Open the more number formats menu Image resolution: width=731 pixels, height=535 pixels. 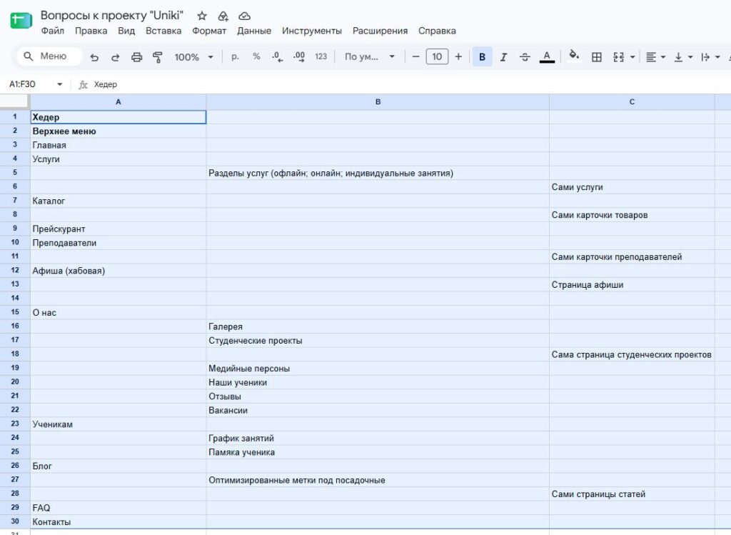pyautogui.click(x=321, y=56)
